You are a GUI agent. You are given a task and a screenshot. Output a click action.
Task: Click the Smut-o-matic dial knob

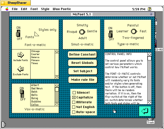point(82,32)
